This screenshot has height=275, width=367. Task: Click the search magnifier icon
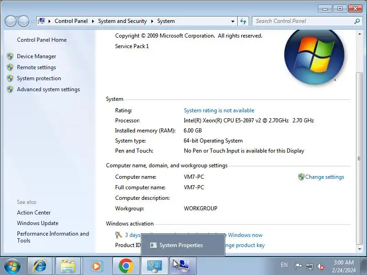click(x=357, y=21)
